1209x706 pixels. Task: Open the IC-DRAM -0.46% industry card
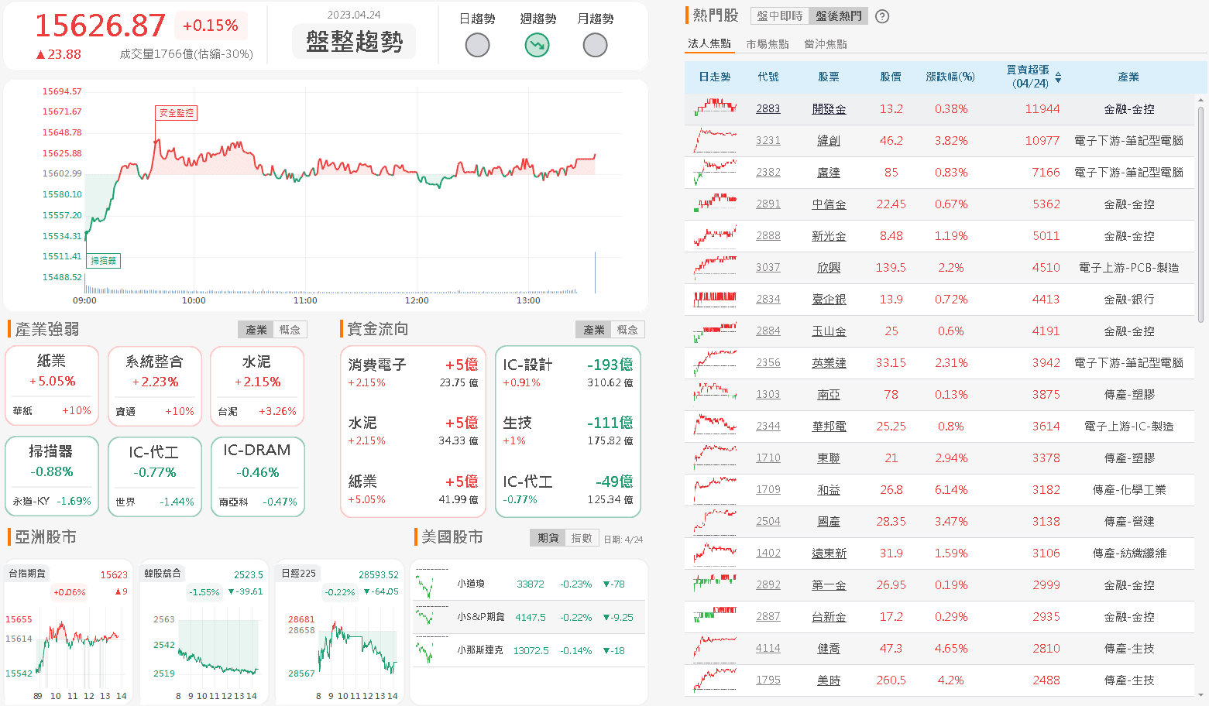258,476
